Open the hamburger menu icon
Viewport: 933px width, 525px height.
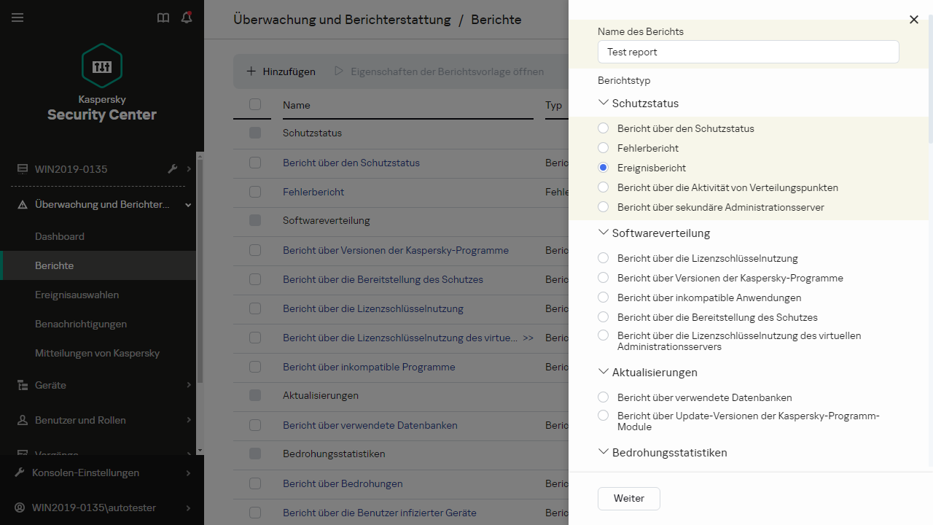tap(17, 17)
